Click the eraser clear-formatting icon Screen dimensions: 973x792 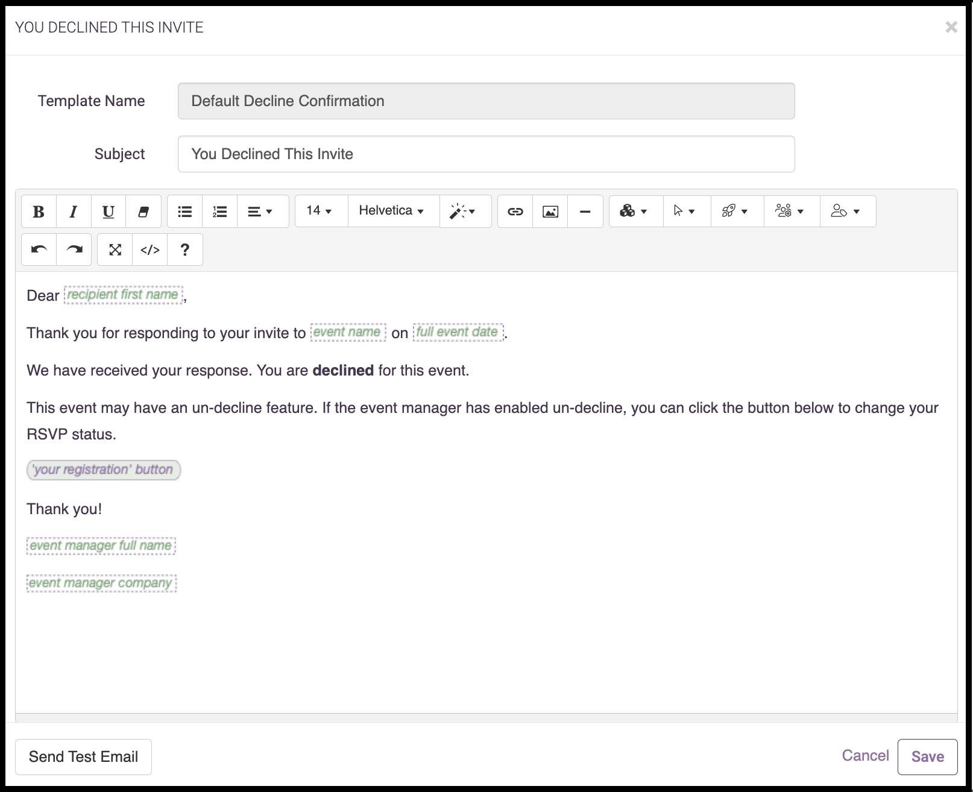[x=143, y=212]
